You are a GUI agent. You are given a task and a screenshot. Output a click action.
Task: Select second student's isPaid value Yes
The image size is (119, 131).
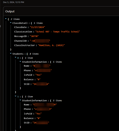pyautogui.click(x=38, y=114)
